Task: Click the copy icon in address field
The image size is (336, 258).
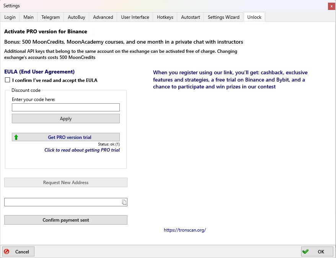Action: click(x=124, y=202)
